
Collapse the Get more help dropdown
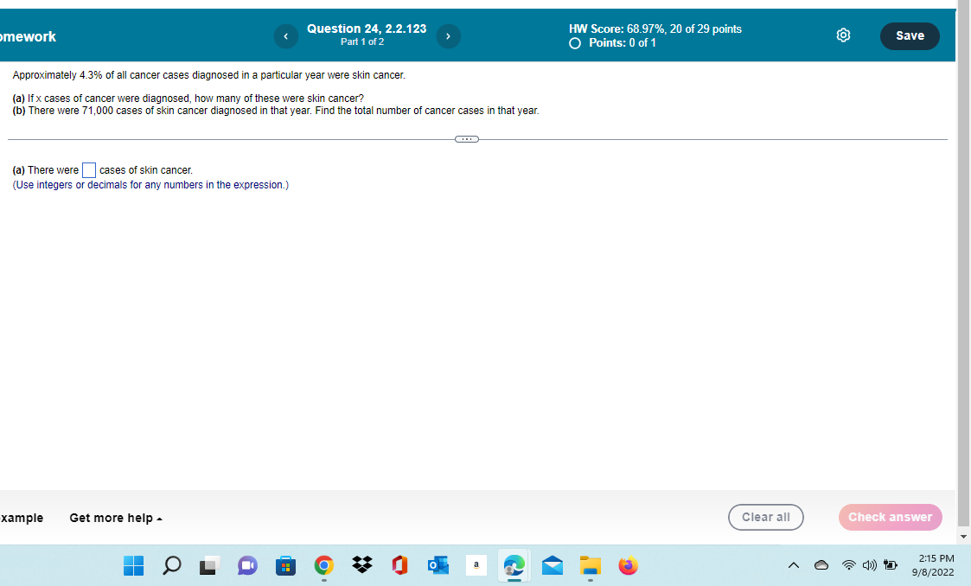115,518
